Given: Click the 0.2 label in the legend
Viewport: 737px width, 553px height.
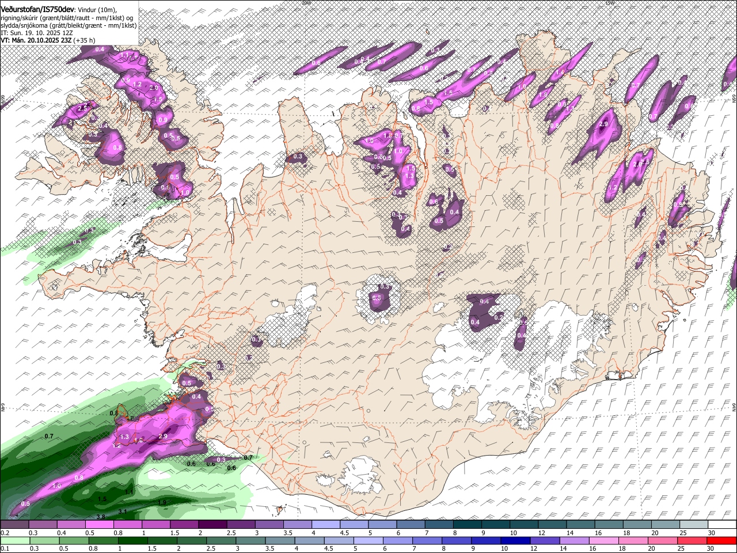Looking at the screenshot, I should (5, 533).
